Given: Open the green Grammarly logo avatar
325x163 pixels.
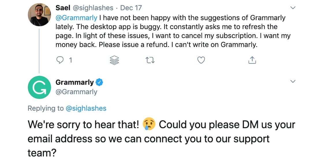Looking at the screenshot, I should click(40, 87).
